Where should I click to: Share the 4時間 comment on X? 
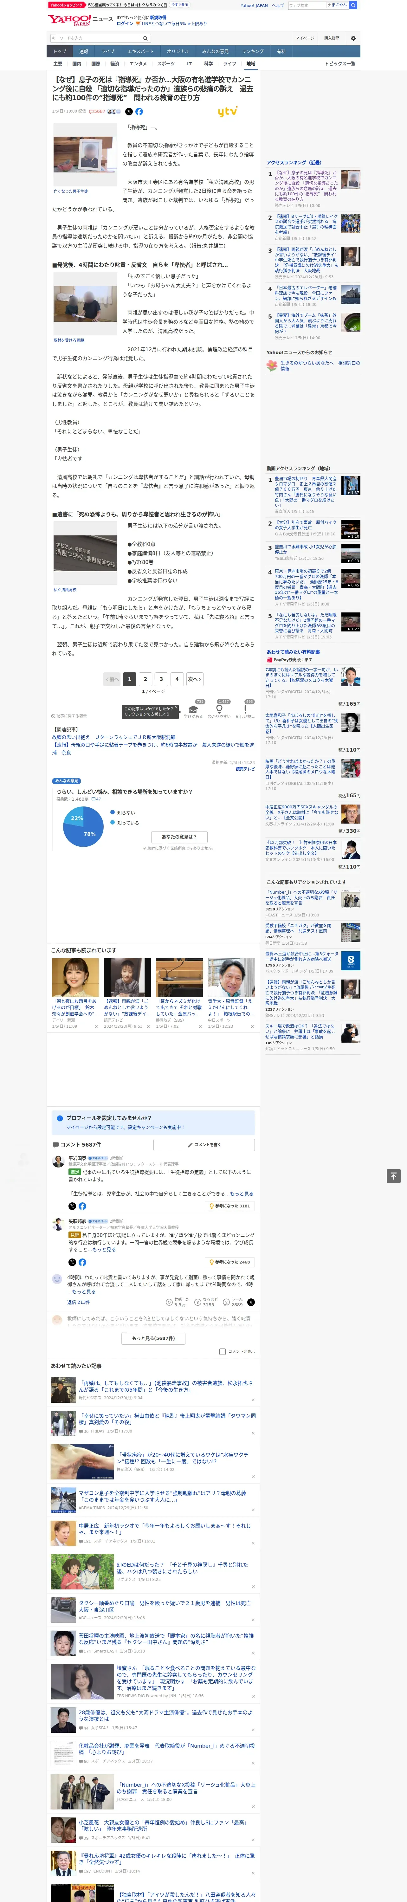[x=250, y=1303]
